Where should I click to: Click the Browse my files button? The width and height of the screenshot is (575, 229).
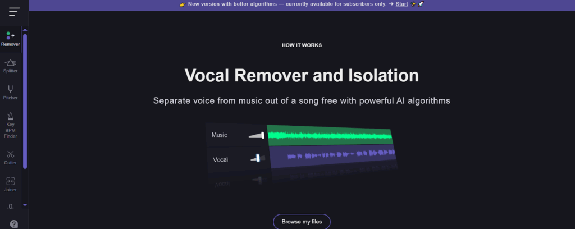(302, 222)
